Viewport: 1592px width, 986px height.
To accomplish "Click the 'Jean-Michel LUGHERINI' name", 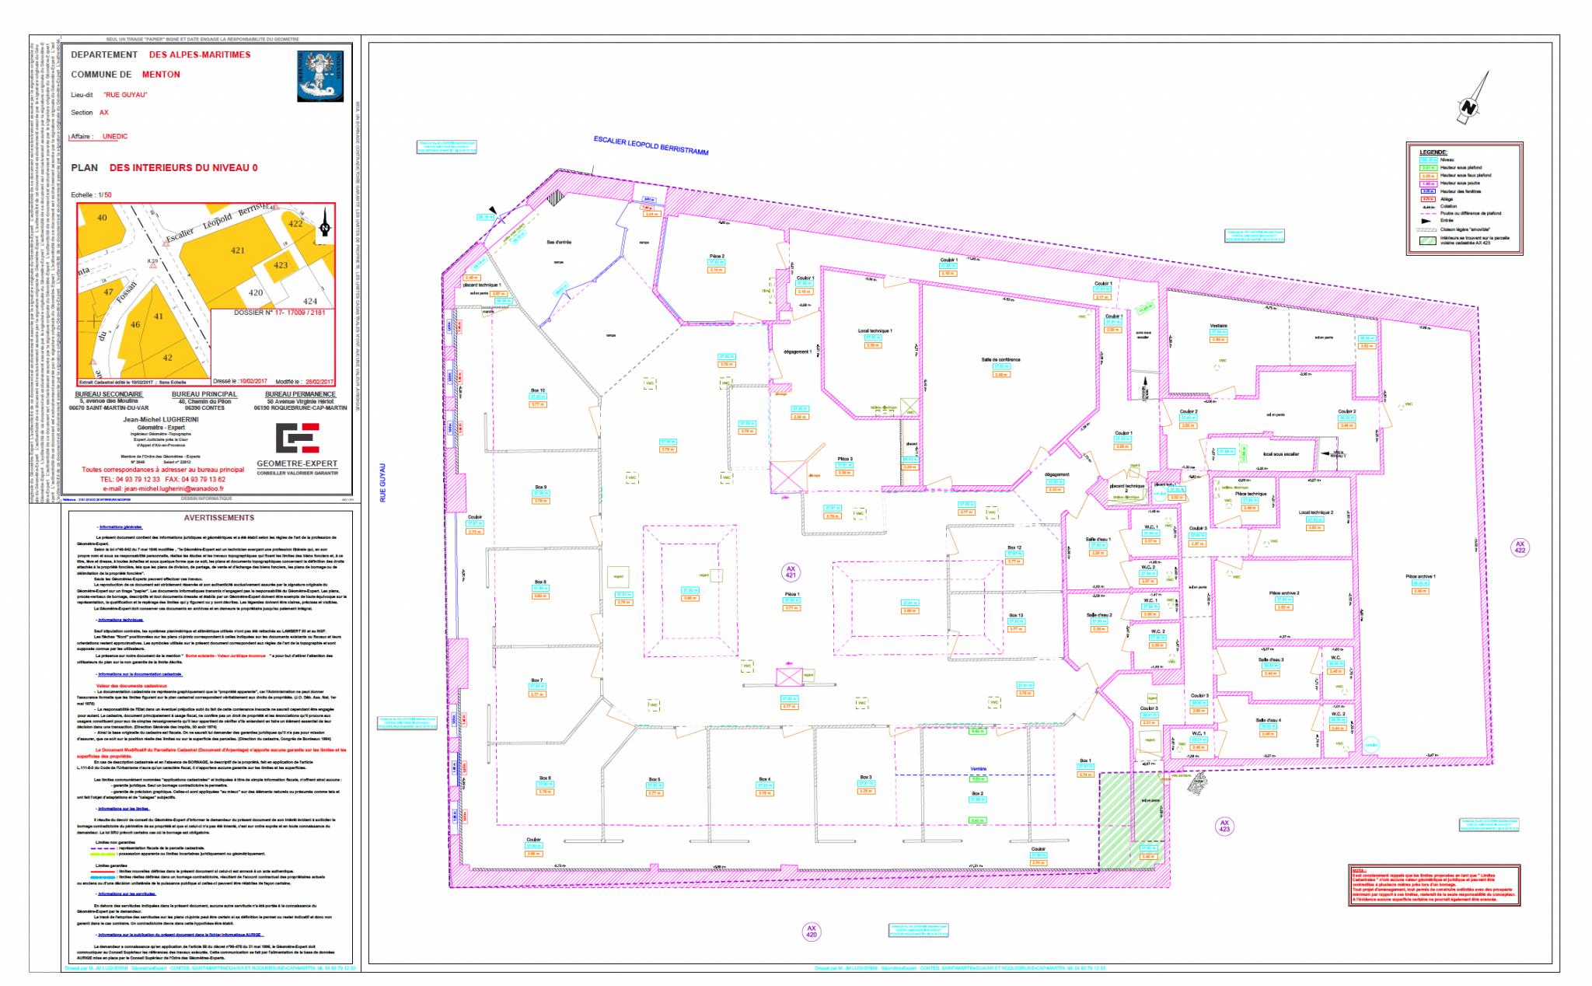I will pyautogui.click(x=161, y=420).
